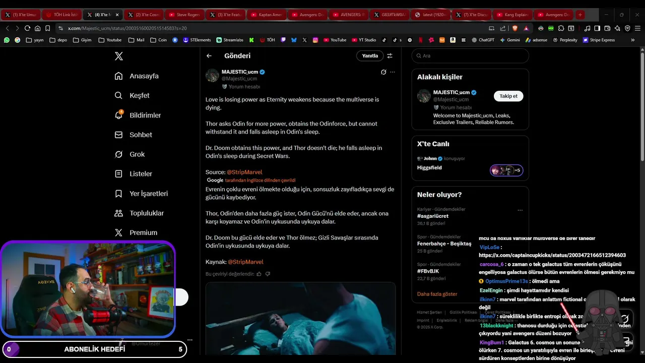This screenshot has height=363, width=645.
Task: Open yayın bookmarks folder
Action: pyautogui.click(x=35, y=40)
